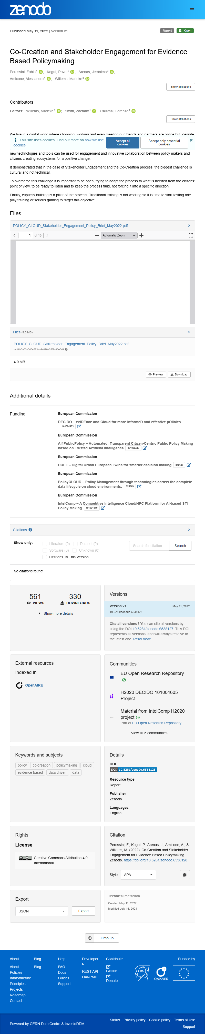Click the PDF viewer fullscreen icon

(191, 236)
